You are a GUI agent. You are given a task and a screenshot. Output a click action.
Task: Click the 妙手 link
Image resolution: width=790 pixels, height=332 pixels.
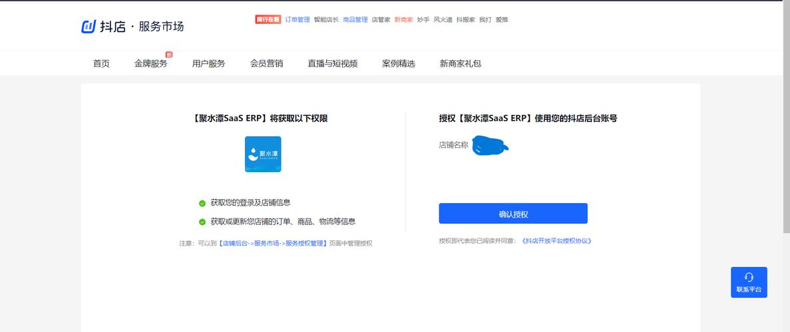tap(423, 20)
